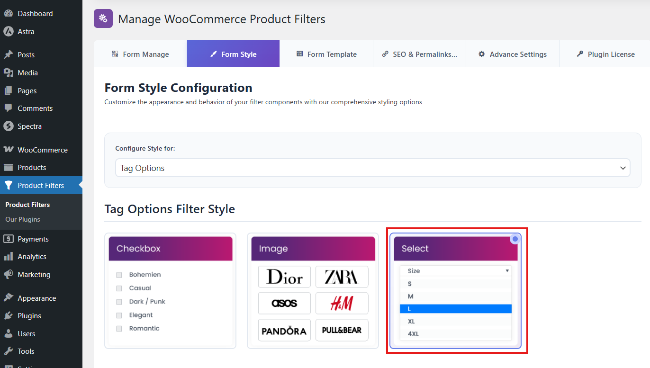This screenshot has height=368, width=650.
Task: Open Astra menu in the sidebar
Action: coord(41,32)
